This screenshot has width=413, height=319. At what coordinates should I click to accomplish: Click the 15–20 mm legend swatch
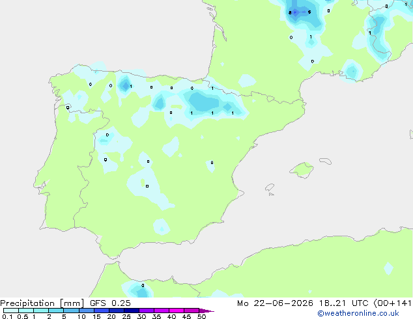coord(102,311)
